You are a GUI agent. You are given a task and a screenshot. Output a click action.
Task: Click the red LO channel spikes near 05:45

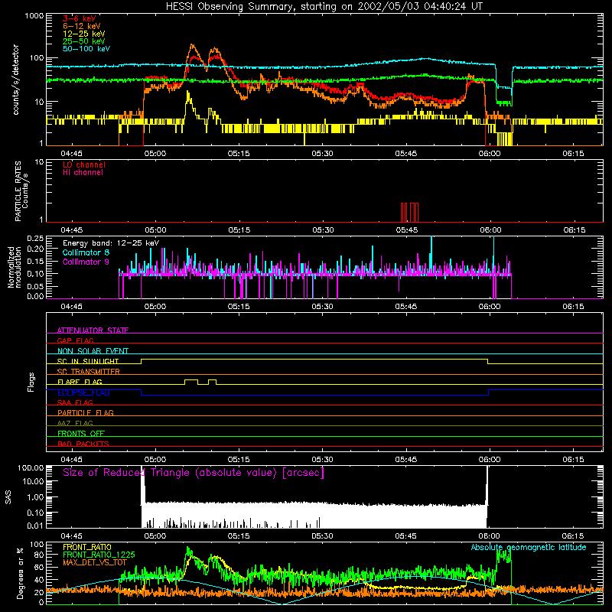tap(410, 213)
